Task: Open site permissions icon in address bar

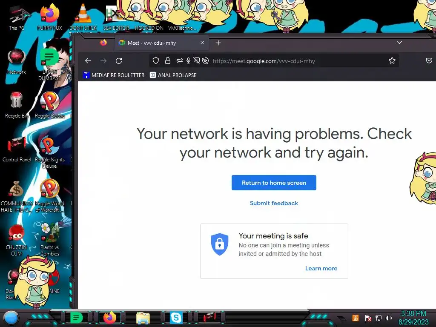Action: click(x=180, y=60)
